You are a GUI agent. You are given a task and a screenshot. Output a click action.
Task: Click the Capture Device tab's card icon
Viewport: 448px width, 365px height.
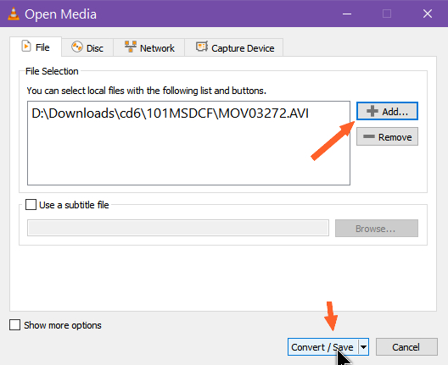click(x=202, y=47)
